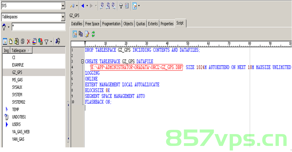Click the refresh-right arrows icon
The height and width of the screenshot is (152, 292).
click(114, 6)
